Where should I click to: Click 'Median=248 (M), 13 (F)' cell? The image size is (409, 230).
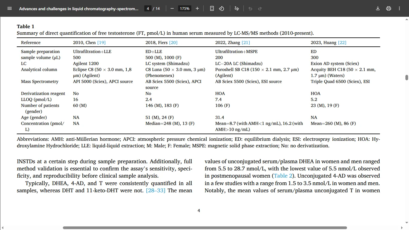point(170,123)
